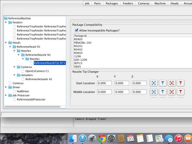Open Calendar icon showing 20
This screenshot has height=144, width=192.
pyautogui.click(x=130, y=138)
